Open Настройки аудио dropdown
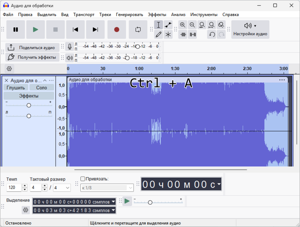Image resolution: width=300 pixels, height=227 pixels. (250, 30)
